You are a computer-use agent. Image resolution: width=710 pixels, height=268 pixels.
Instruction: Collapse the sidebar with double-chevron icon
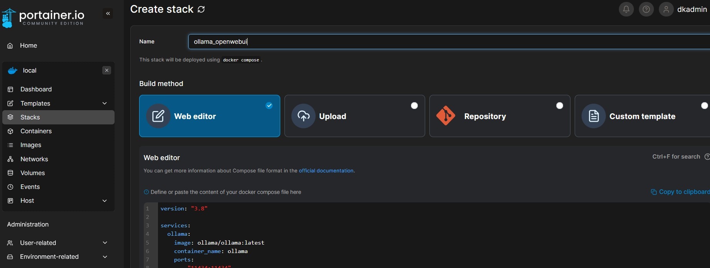click(108, 14)
